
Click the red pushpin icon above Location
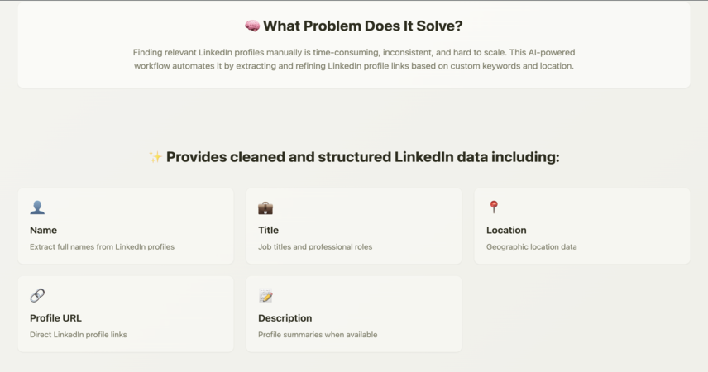point(494,207)
